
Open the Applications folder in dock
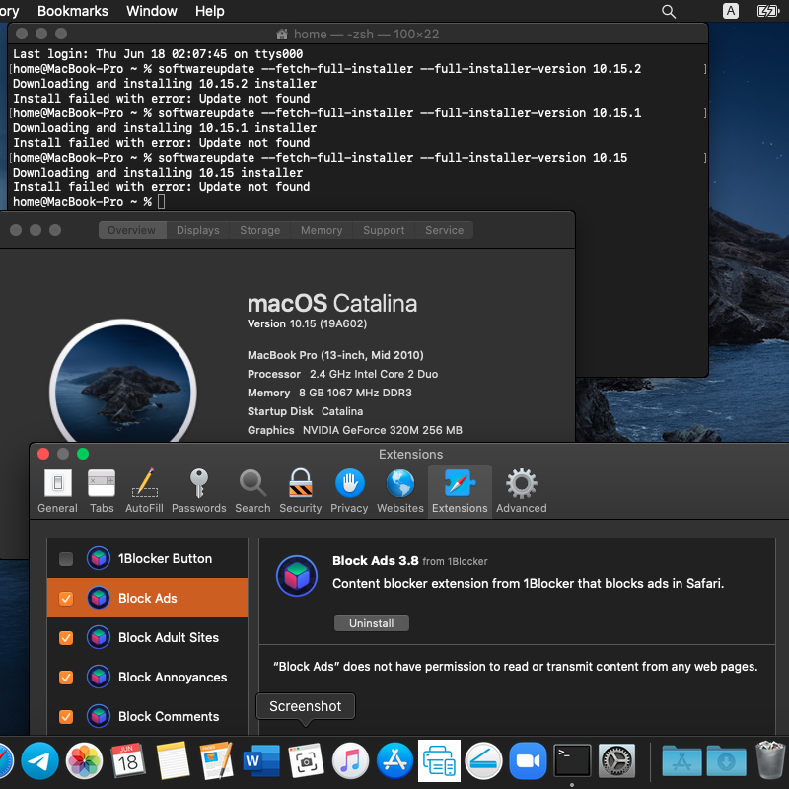pos(681,760)
